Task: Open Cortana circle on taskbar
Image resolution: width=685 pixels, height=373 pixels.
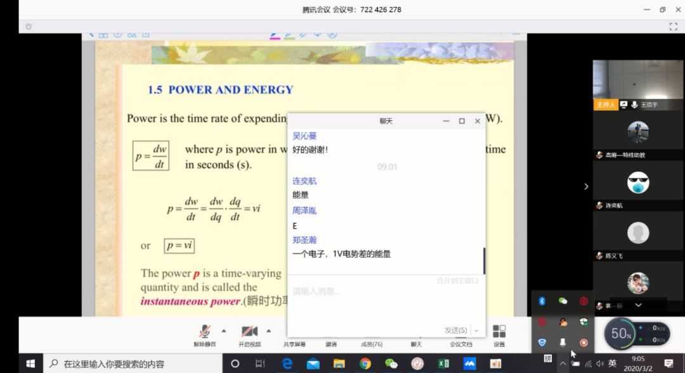Action: pos(235,364)
